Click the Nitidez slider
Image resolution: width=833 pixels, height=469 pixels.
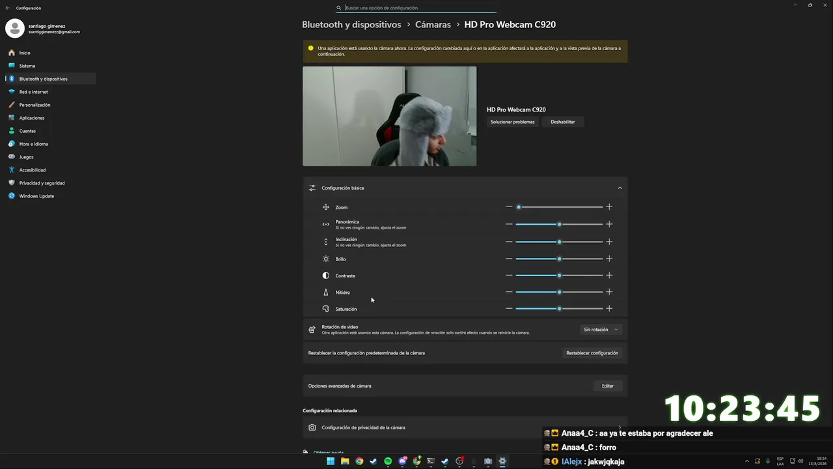(559, 292)
